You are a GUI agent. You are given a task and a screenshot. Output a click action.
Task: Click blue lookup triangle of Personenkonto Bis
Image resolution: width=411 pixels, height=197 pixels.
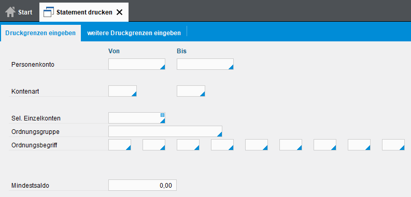coord(231,67)
